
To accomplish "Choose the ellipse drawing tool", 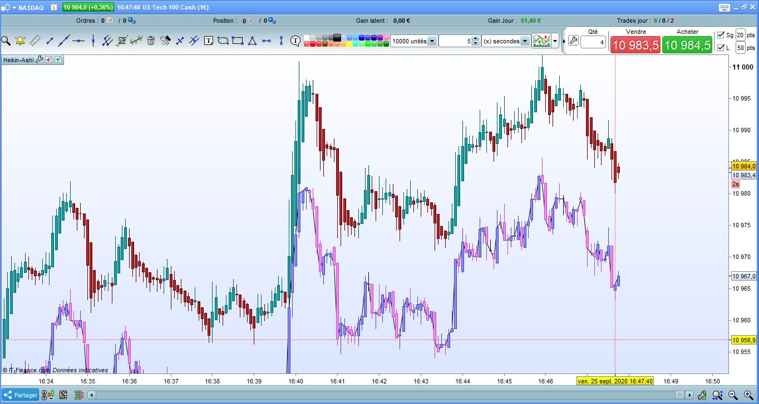I will (223, 41).
